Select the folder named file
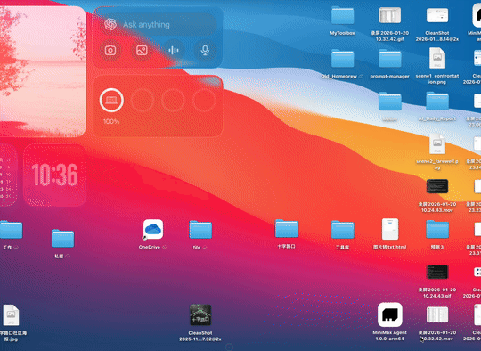 200,230
